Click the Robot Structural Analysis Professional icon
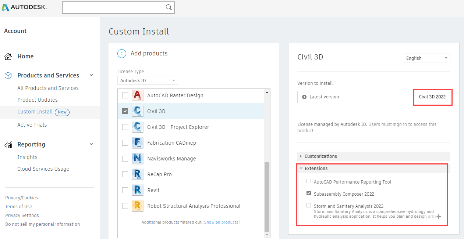 click(x=138, y=206)
